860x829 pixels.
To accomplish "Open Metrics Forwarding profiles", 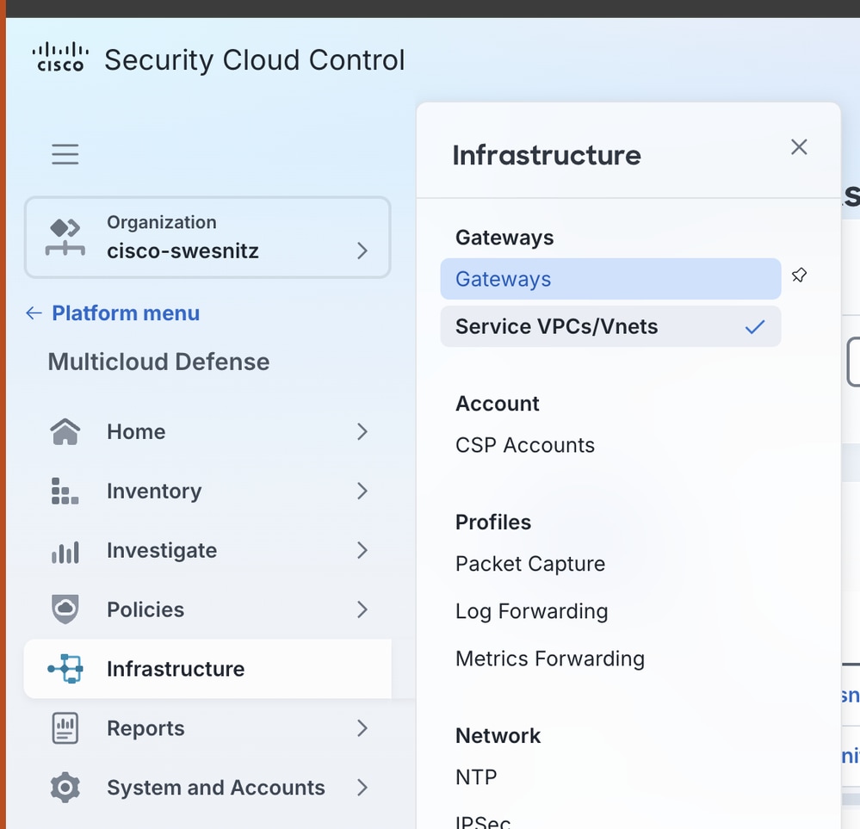I will pyautogui.click(x=550, y=659).
